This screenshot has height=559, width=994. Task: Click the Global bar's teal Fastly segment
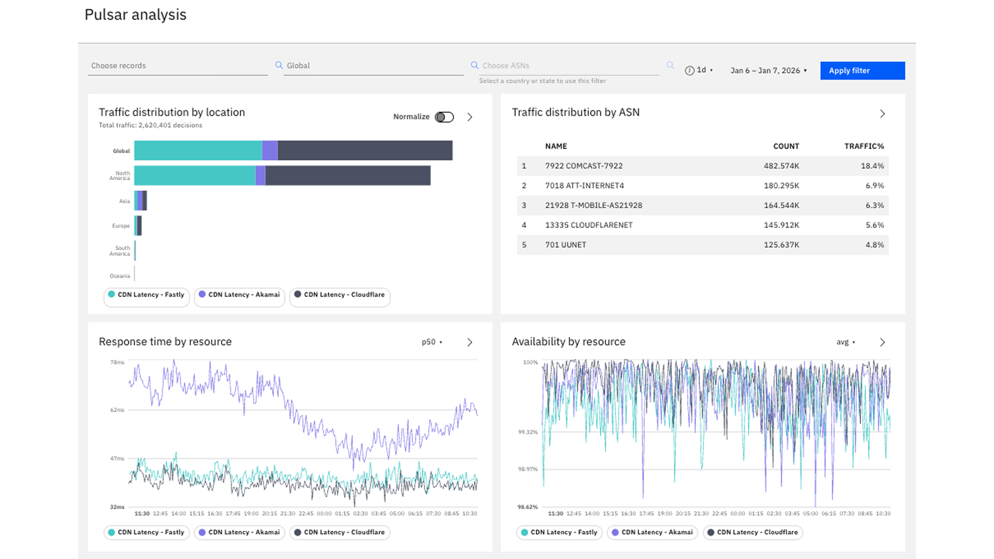198,150
